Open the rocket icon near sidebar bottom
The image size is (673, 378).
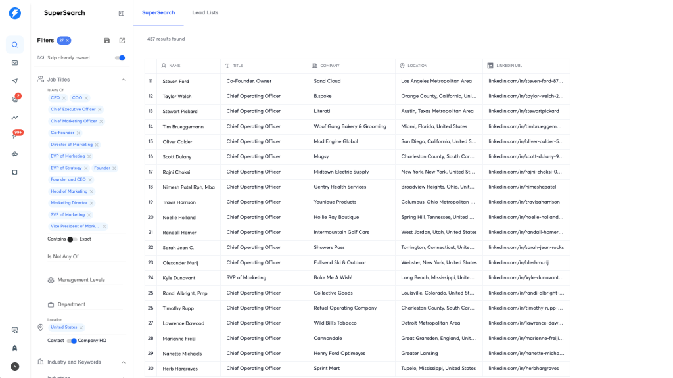click(x=14, y=348)
